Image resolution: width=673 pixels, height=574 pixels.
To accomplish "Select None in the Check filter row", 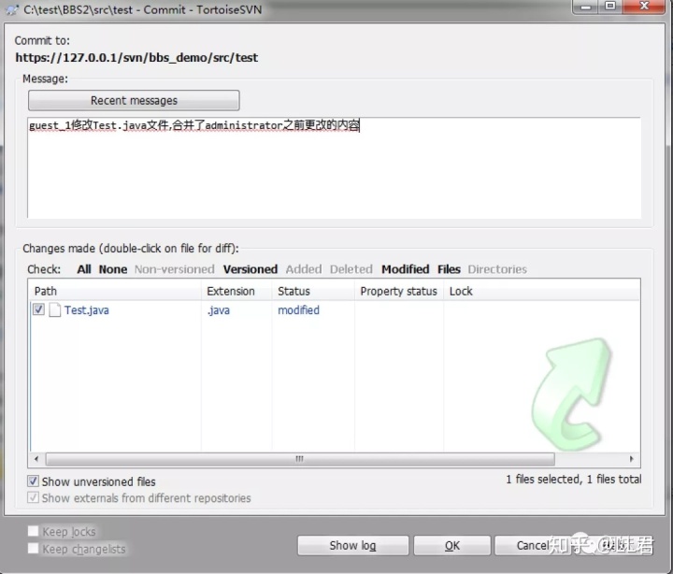I will coord(113,269).
